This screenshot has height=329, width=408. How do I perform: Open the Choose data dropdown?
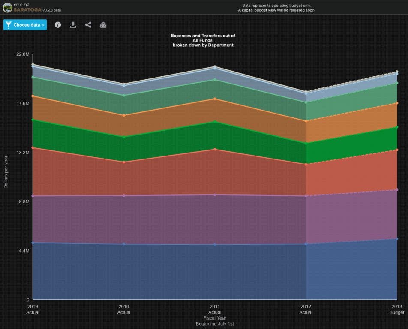(25, 25)
